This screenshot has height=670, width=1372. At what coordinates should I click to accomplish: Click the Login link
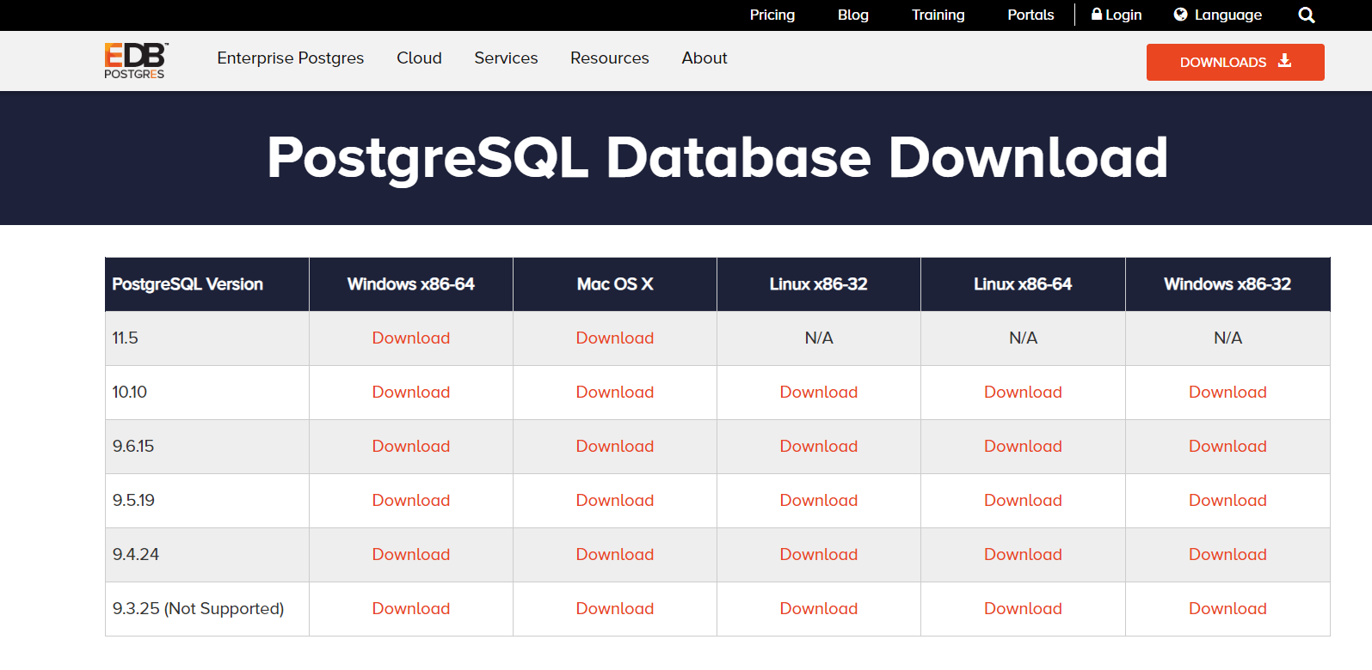[x=1117, y=15]
